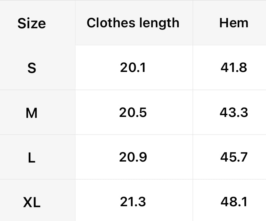Click the 20.1 clothes length value

[133, 67]
